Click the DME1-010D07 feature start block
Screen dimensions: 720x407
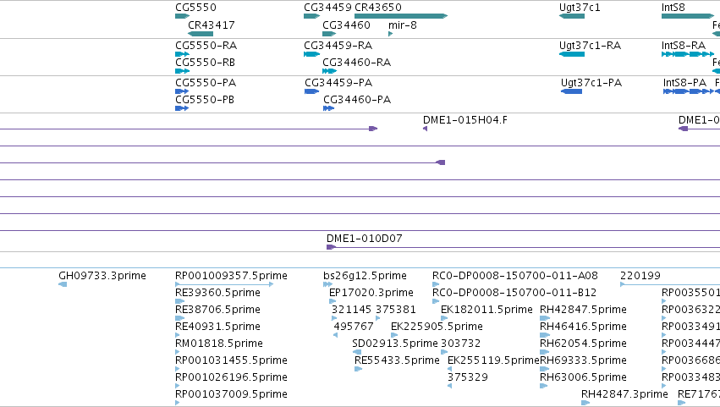[x=331, y=248]
